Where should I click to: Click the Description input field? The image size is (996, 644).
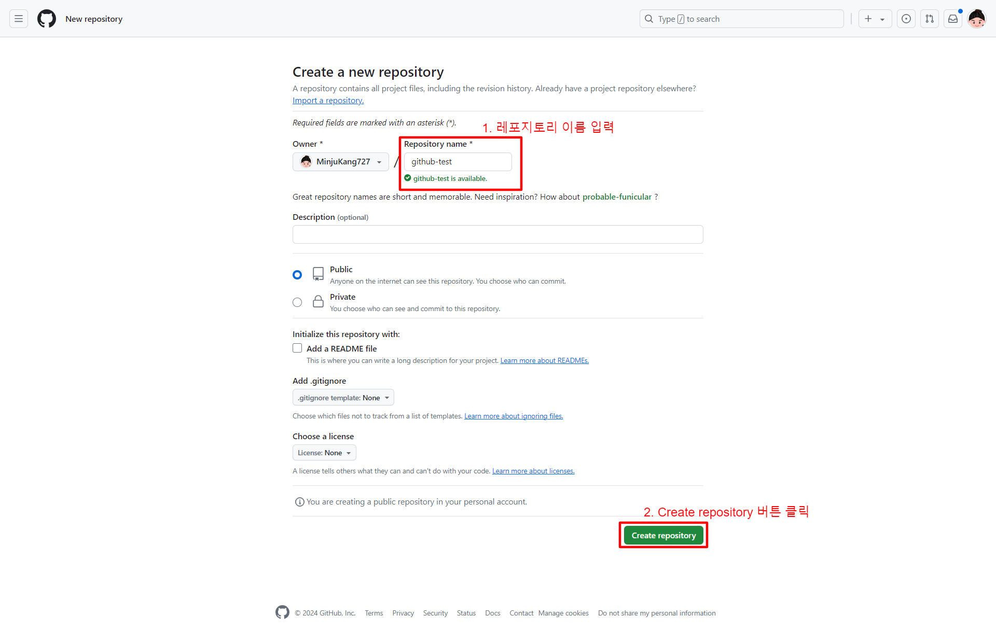click(x=497, y=234)
